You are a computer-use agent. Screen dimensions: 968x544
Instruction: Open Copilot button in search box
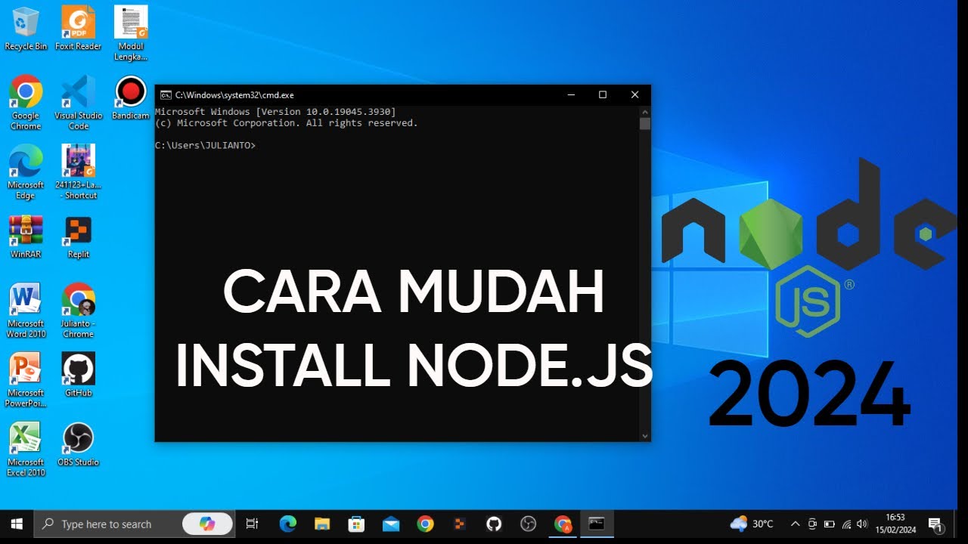tap(206, 524)
